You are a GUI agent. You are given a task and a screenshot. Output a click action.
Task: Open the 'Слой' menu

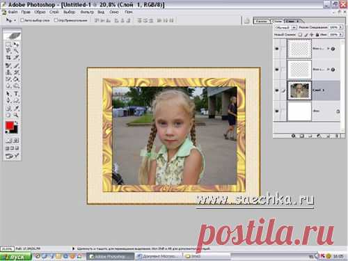click(x=54, y=12)
